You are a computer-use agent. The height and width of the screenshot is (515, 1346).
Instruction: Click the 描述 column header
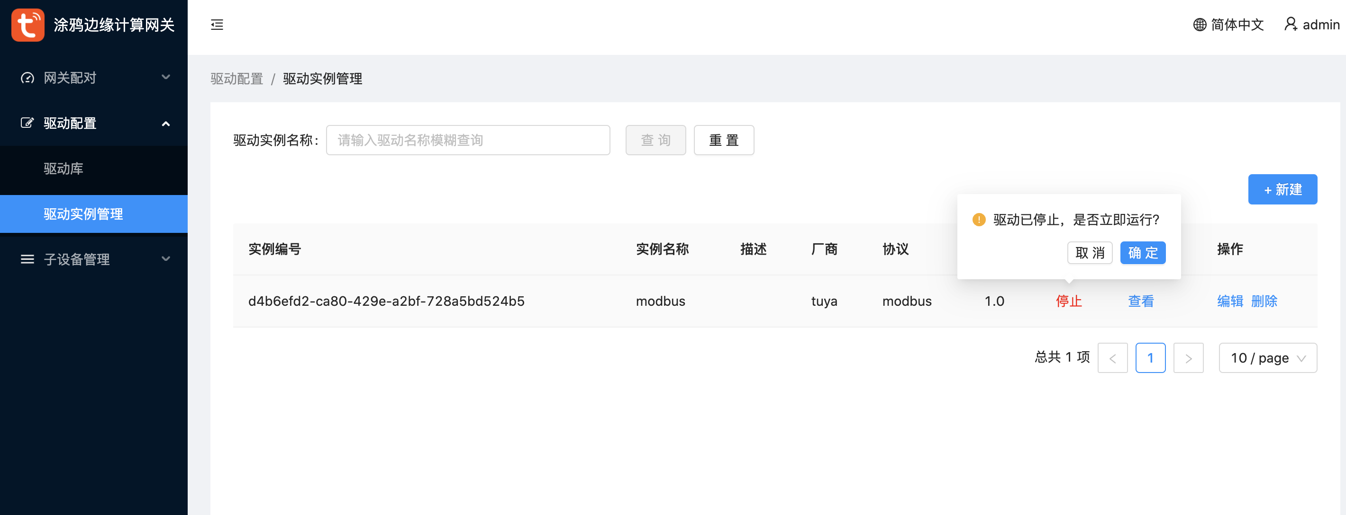(754, 249)
